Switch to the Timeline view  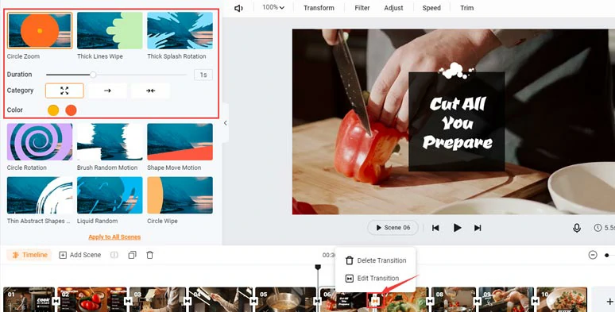coord(29,255)
